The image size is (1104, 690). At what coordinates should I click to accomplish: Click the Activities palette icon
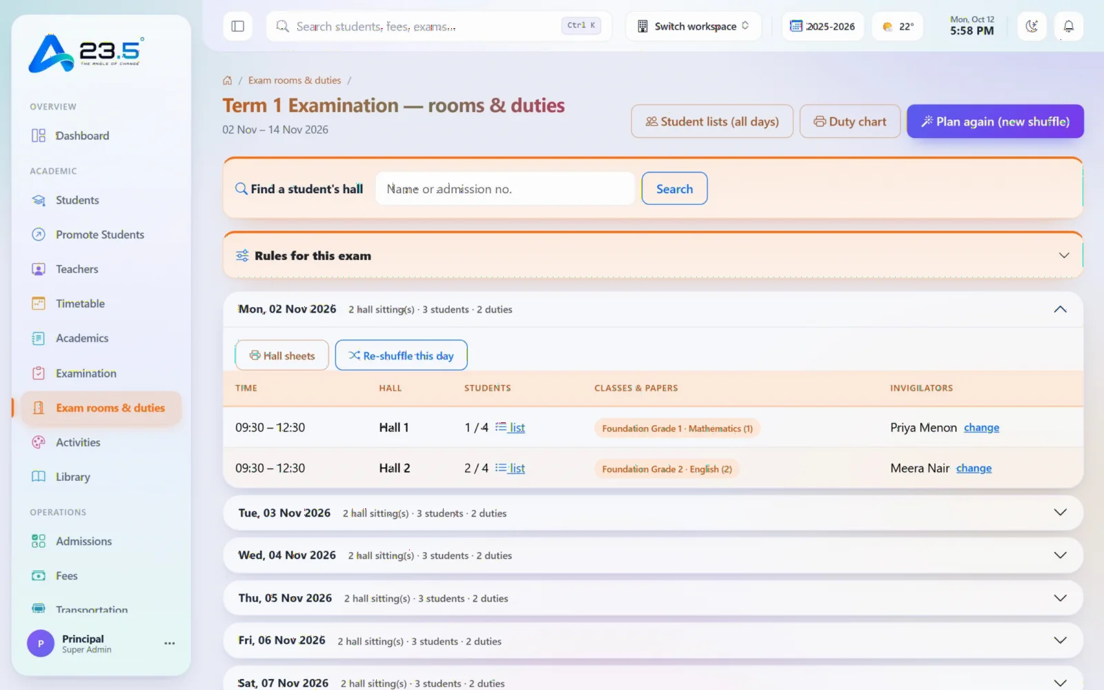click(x=39, y=442)
